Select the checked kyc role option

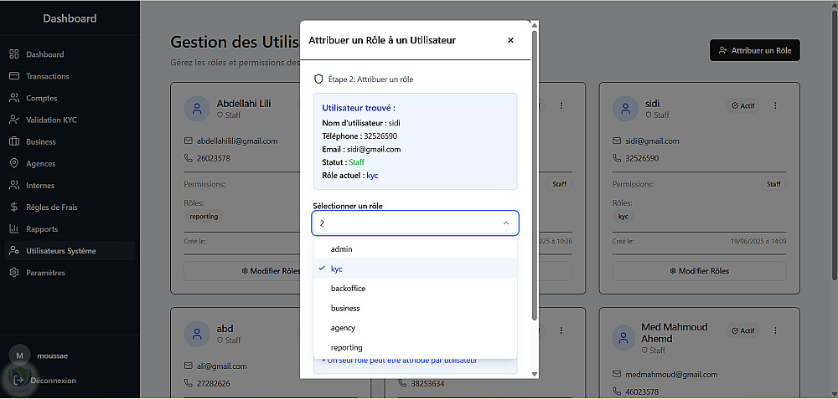tap(337, 269)
